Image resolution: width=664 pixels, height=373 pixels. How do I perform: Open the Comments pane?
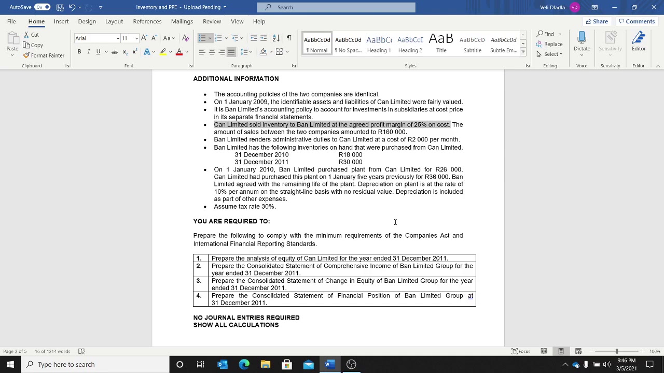coord(637,21)
